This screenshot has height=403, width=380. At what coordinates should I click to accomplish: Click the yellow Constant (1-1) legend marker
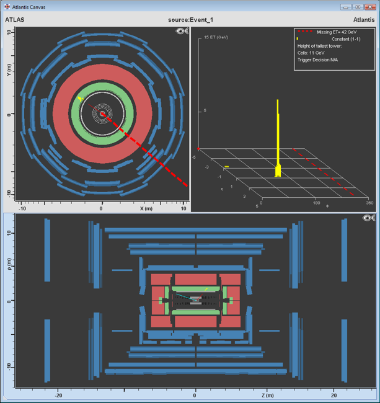298,39
